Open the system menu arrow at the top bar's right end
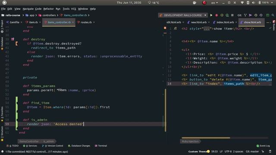This screenshot has width=276, height=155. [x=272, y=3]
